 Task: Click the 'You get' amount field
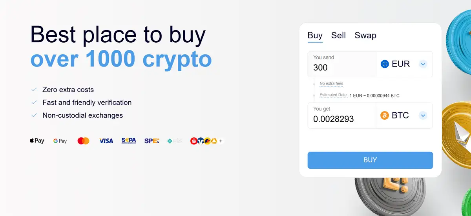[x=341, y=119]
